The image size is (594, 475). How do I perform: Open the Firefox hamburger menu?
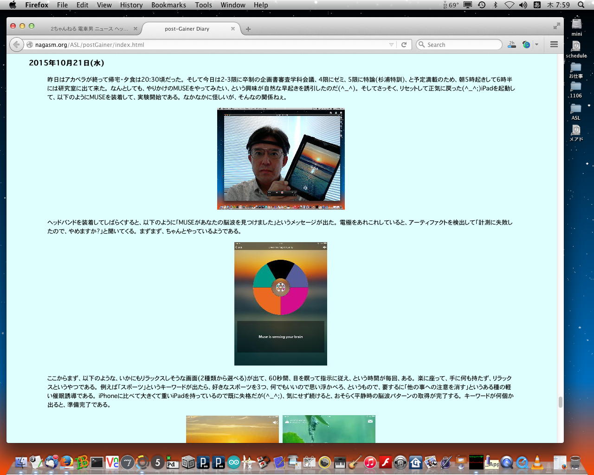[x=554, y=45]
